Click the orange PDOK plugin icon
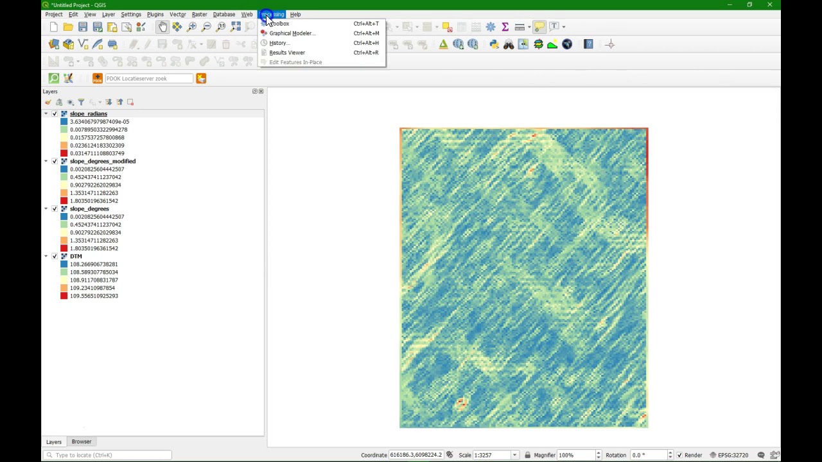This screenshot has height=462, width=822. click(98, 78)
